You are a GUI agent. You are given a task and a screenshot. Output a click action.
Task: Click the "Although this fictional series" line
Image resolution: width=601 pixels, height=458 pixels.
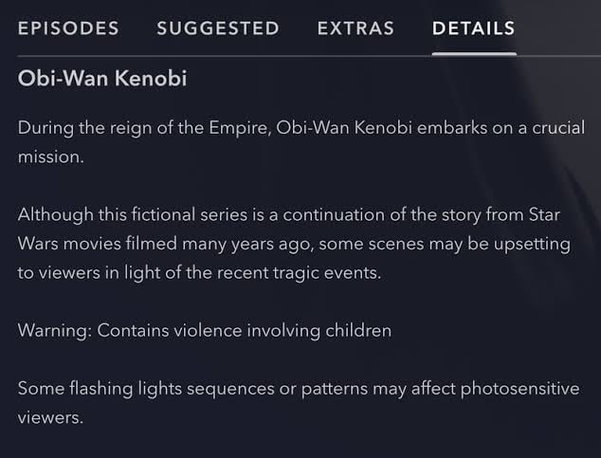pyautogui.click(x=289, y=214)
